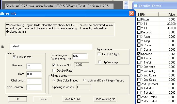The image size is (177, 104).
Task: Enable Flip Left/Right for Igram image
Action: (x=99, y=54)
